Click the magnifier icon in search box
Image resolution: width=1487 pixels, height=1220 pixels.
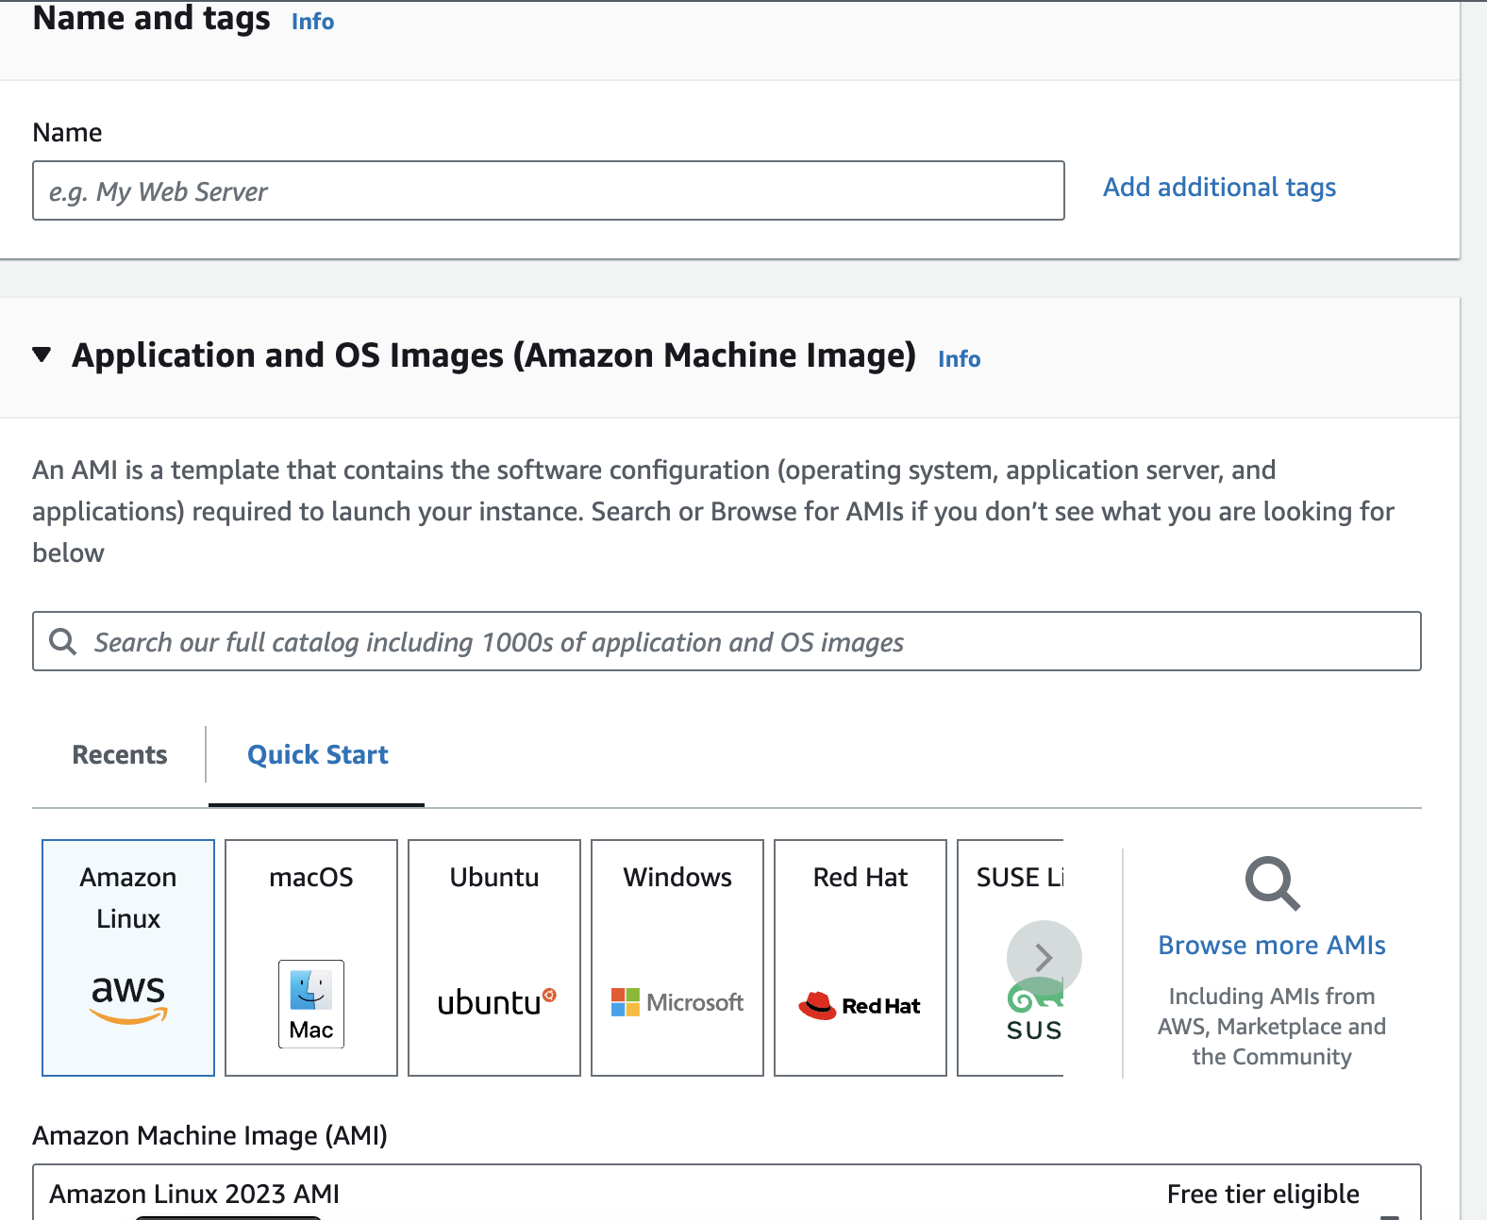tap(63, 641)
